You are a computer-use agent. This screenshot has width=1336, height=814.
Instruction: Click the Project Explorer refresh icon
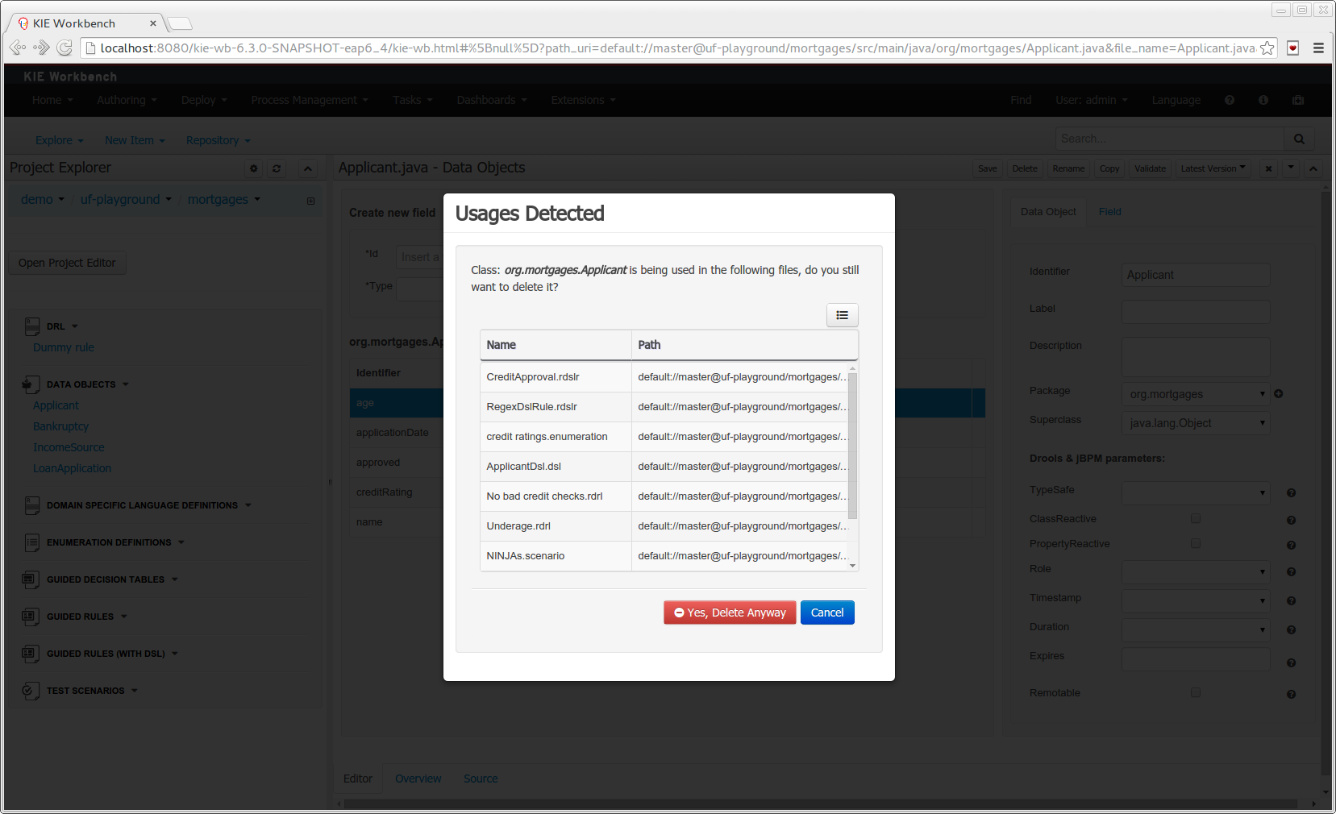point(277,168)
